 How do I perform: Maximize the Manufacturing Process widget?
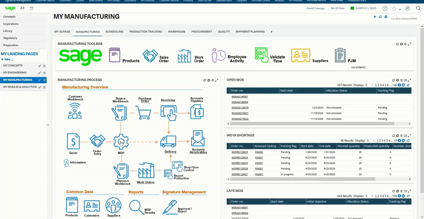217,80
